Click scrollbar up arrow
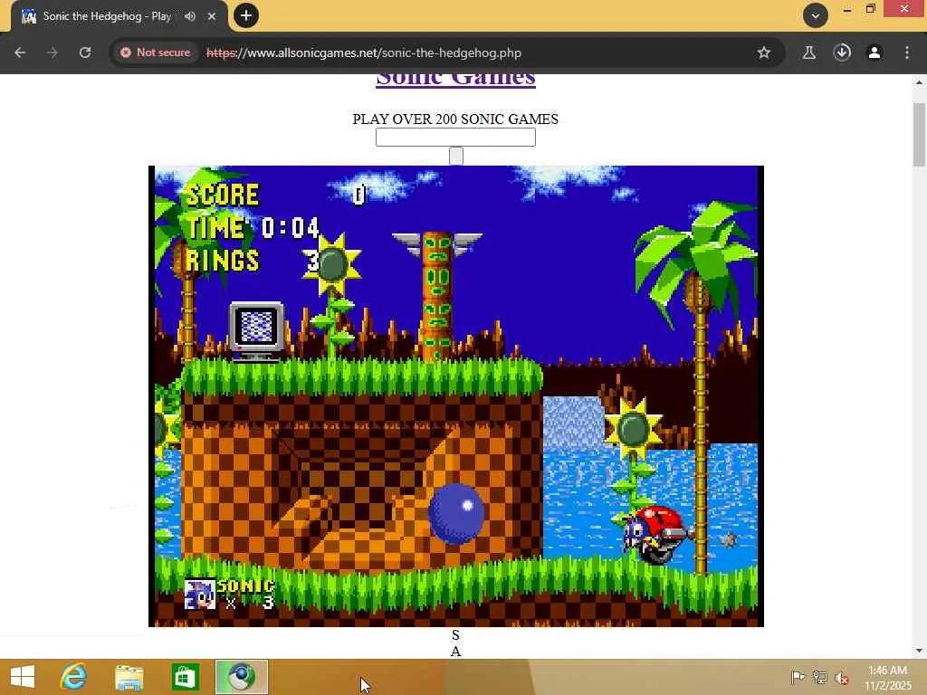This screenshot has width=927, height=695. click(919, 82)
